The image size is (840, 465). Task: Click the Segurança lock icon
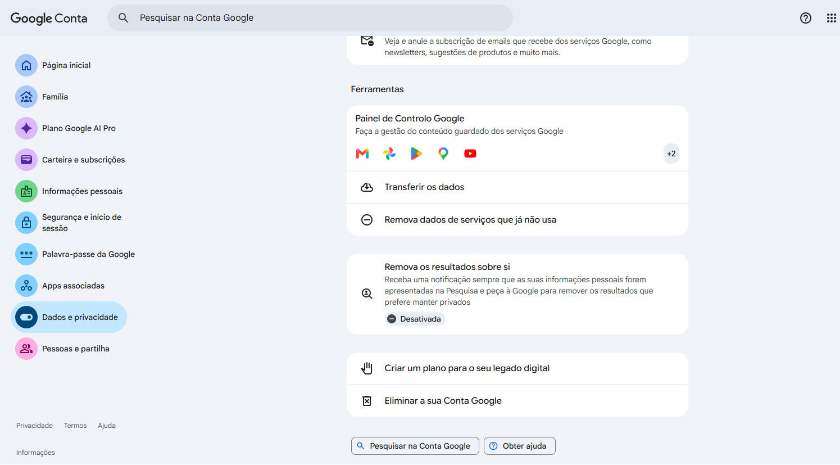(x=26, y=223)
